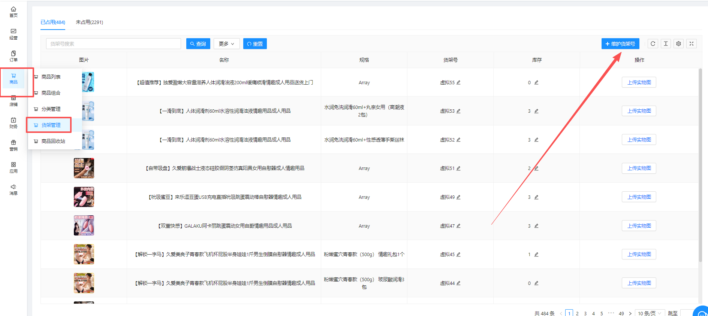Open the 10 条/页 page size dropdown
Viewport: 708px width, 316px height.
[650, 313]
